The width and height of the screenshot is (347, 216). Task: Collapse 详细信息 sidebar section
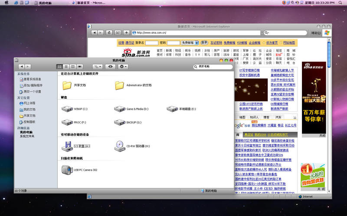(x=23, y=128)
